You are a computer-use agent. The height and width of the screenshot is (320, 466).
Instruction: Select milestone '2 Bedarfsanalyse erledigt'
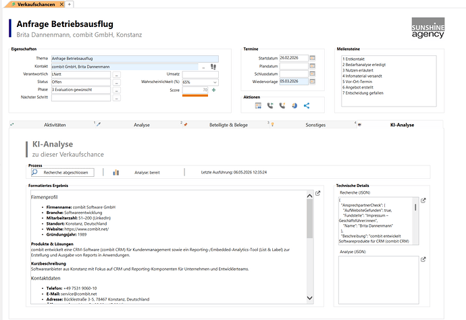tap(364, 65)
